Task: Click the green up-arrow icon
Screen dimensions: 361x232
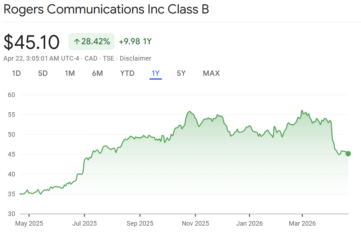Action: 76,42
